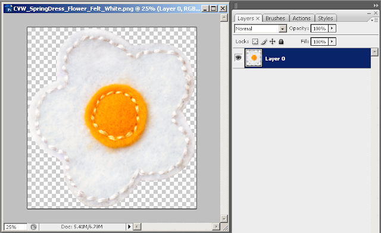Screen dimensions: 381x233
Task: Close the Layers tab with its X
Action: (x=258, y=18)
